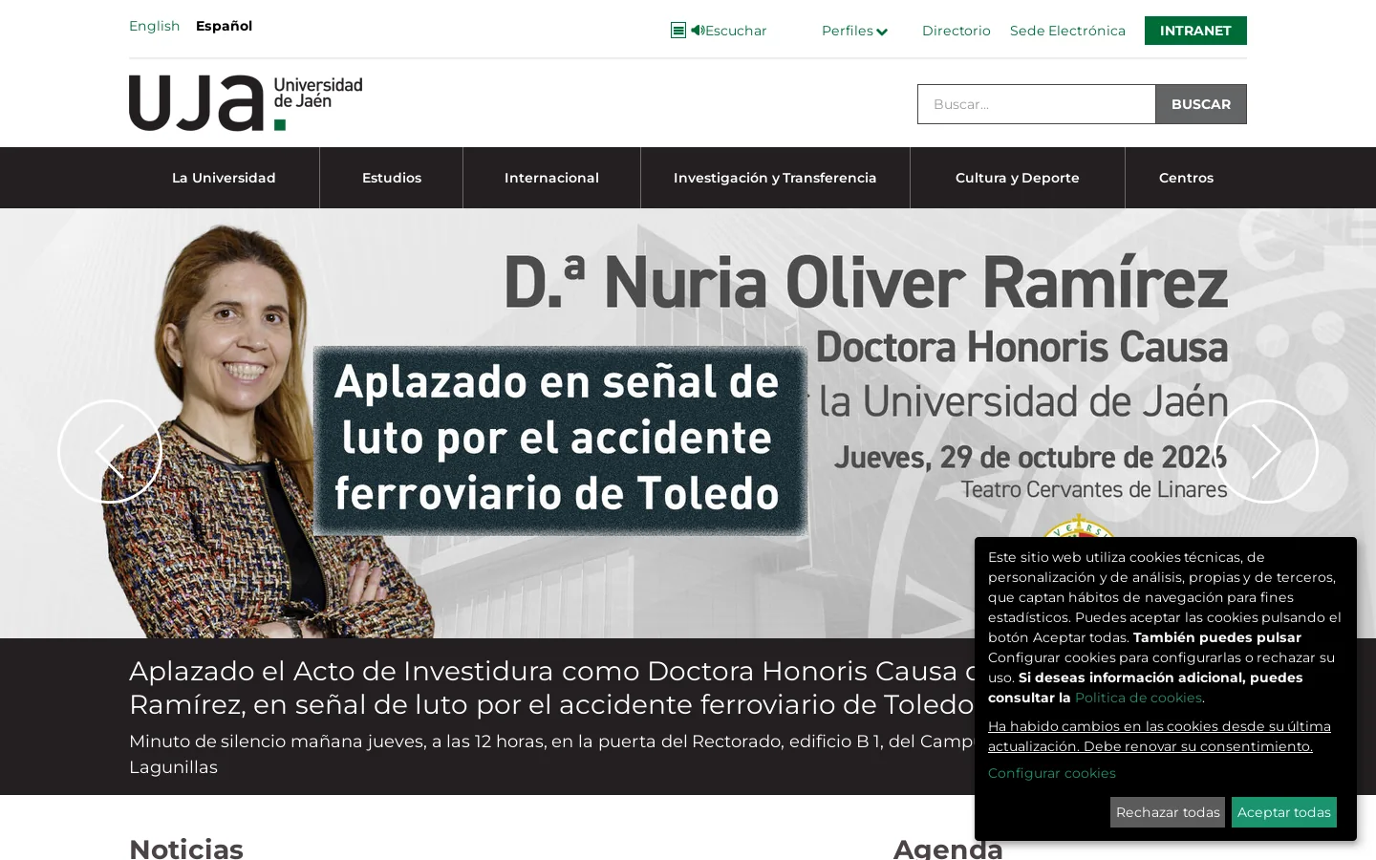Open the Política de cookies link

(x=1138, y=698)
